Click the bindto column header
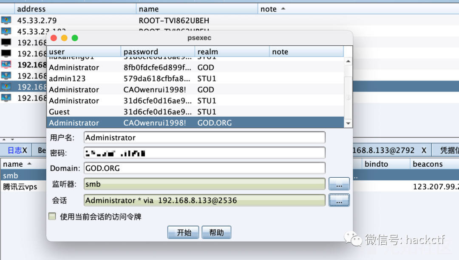Image resolution: width=459 pixels, height=260 pixels. pos(385,164)
